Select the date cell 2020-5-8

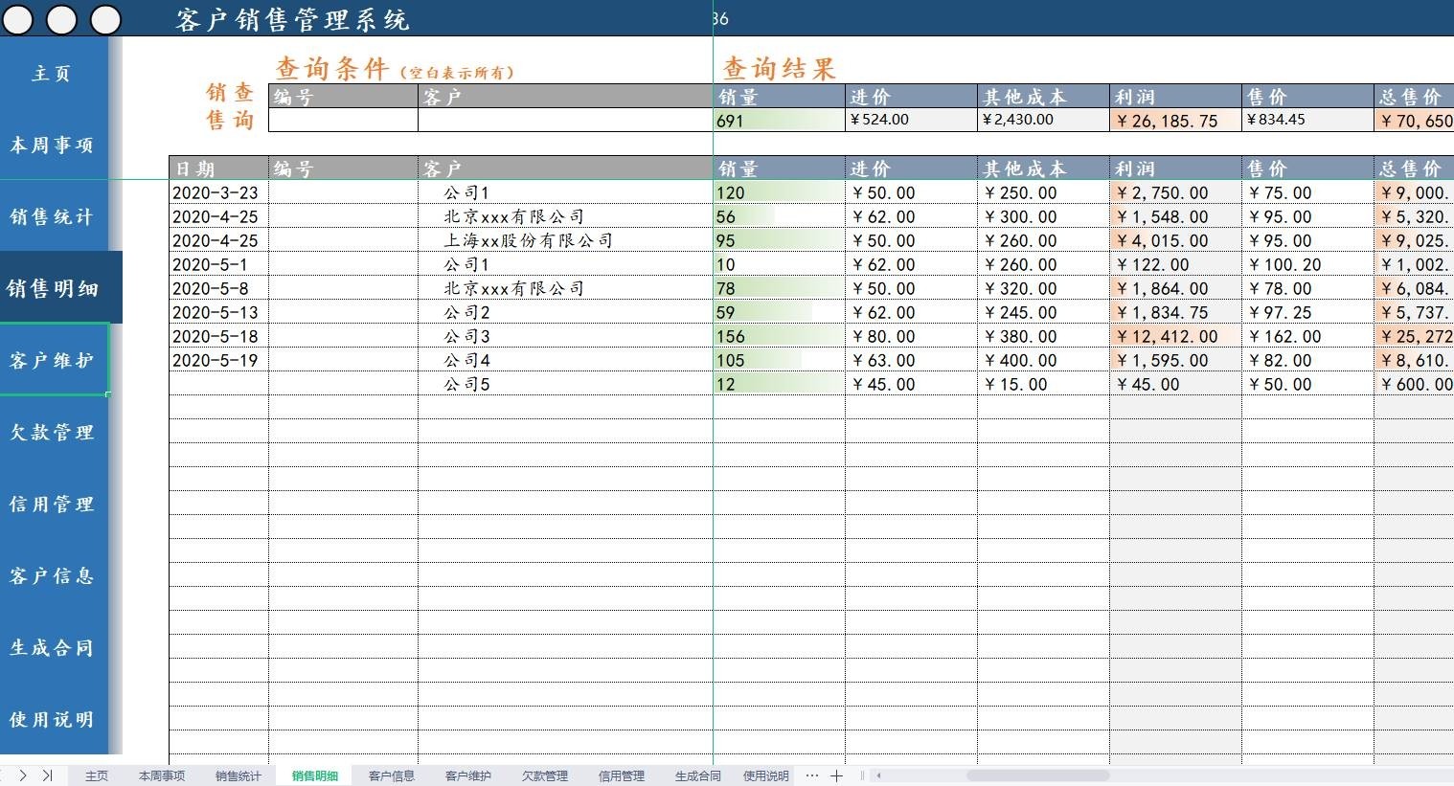[x=218, y=288]
